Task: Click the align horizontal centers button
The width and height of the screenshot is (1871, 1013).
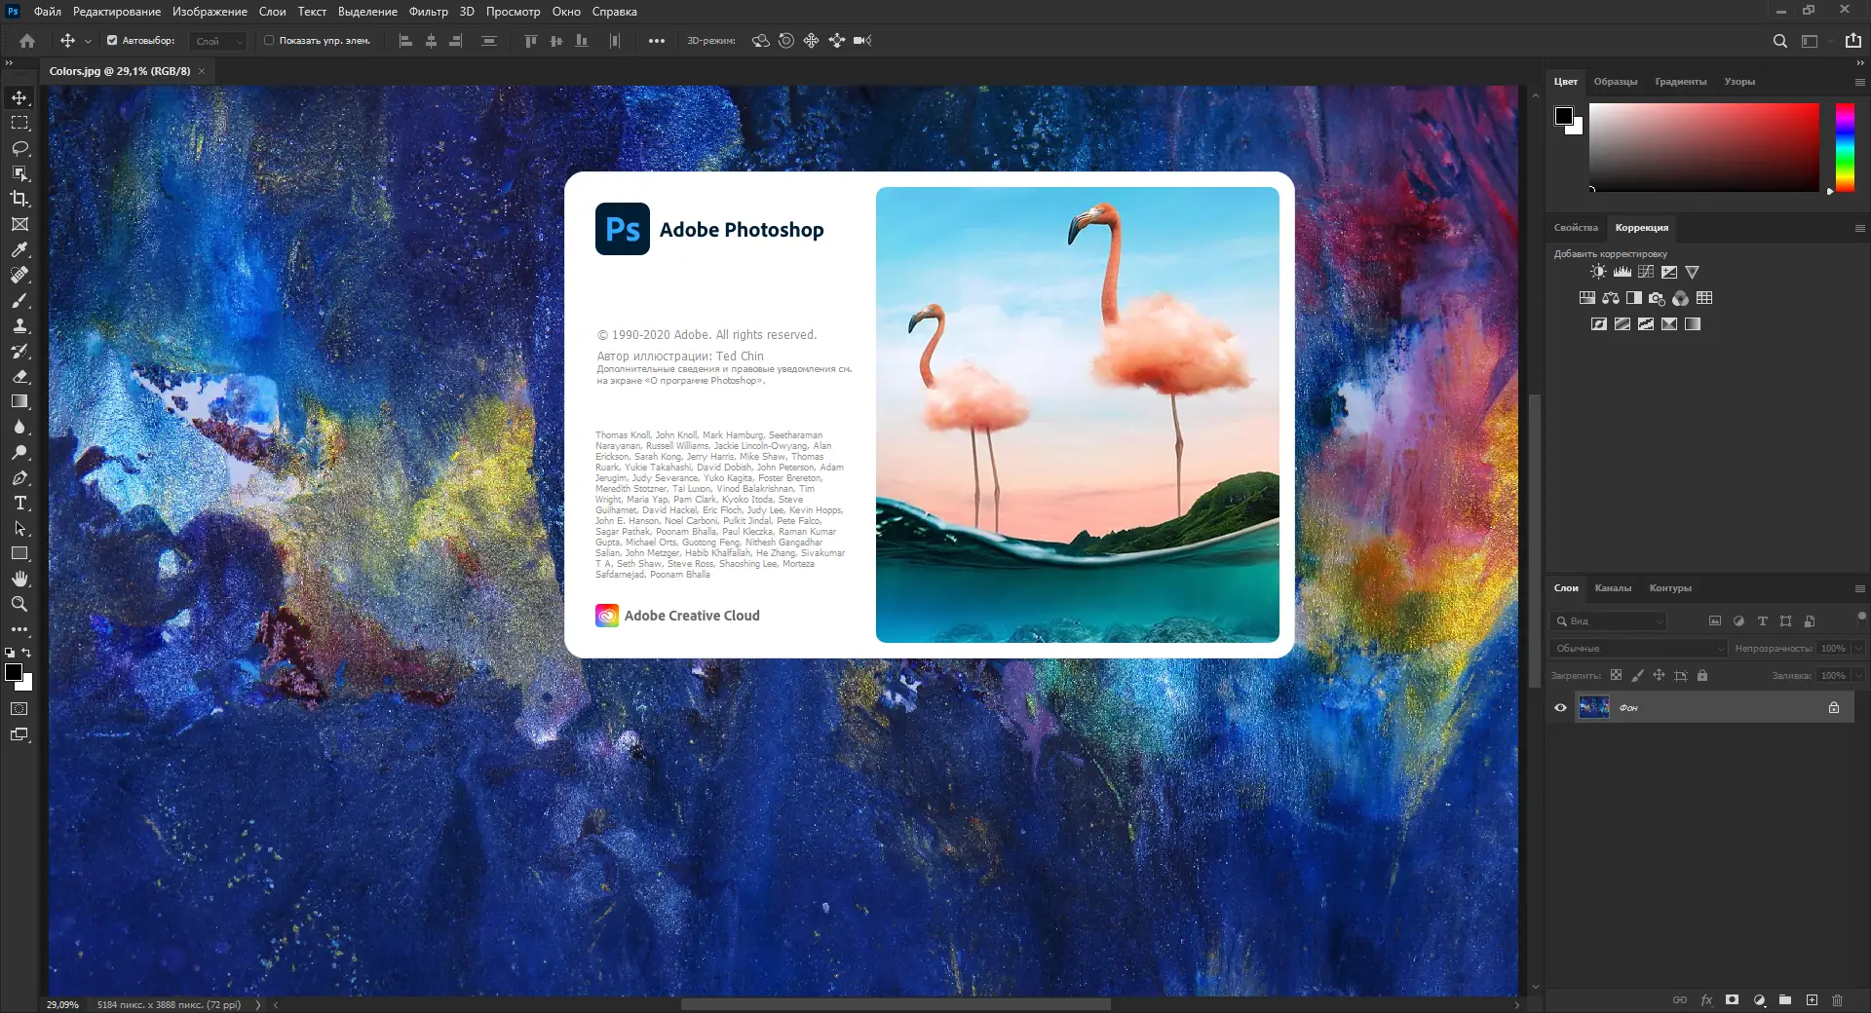Action: tap(431, 41)
